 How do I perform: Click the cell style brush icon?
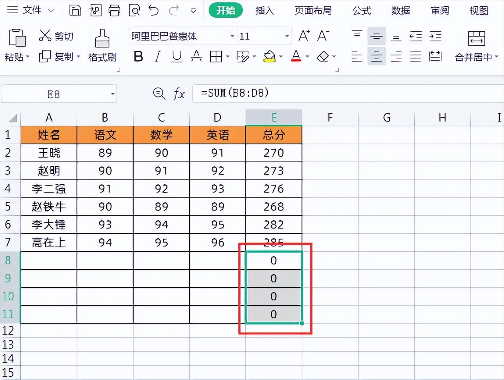pos(243,57)
